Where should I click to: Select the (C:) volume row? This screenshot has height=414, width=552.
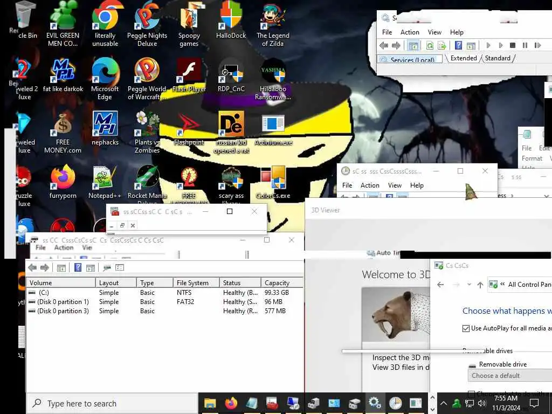pos(165,293)
